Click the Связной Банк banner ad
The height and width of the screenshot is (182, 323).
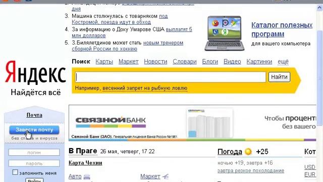pyautogui.click(x=192, y=123)
